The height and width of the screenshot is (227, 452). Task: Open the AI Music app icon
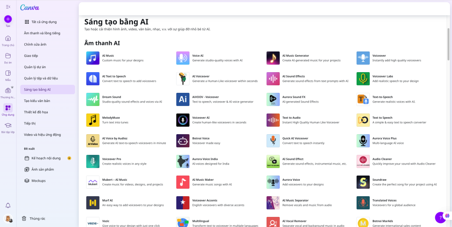93,58
